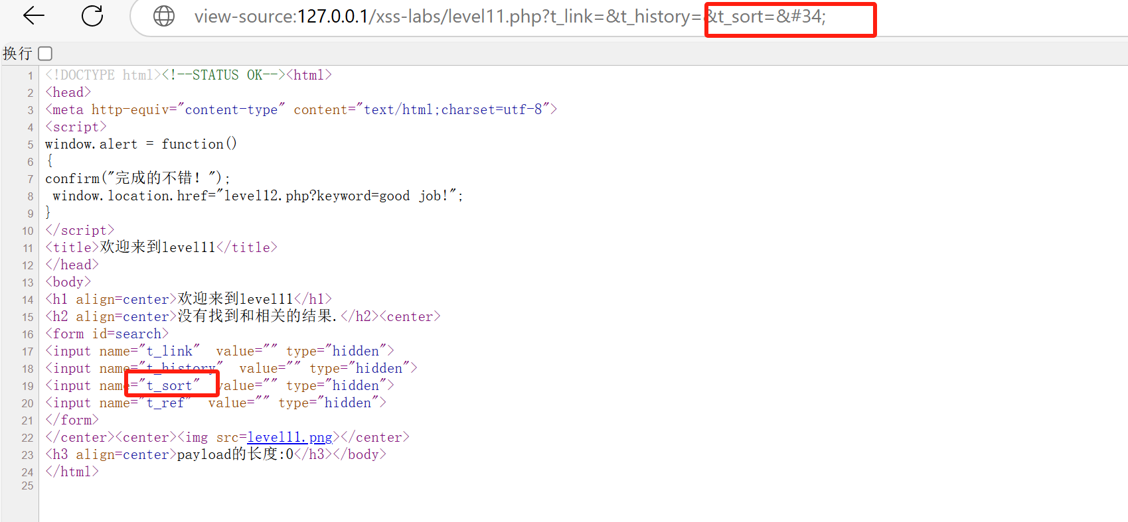Click the '<body>' tag line
This screenshot has height=522, width=1128.
pyautogui.click(x=68, y=282)
